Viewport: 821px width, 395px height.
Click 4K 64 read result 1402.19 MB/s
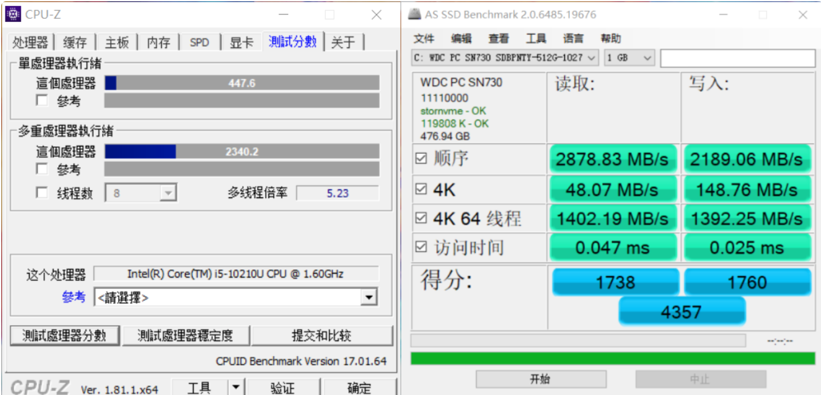(612, 218)
